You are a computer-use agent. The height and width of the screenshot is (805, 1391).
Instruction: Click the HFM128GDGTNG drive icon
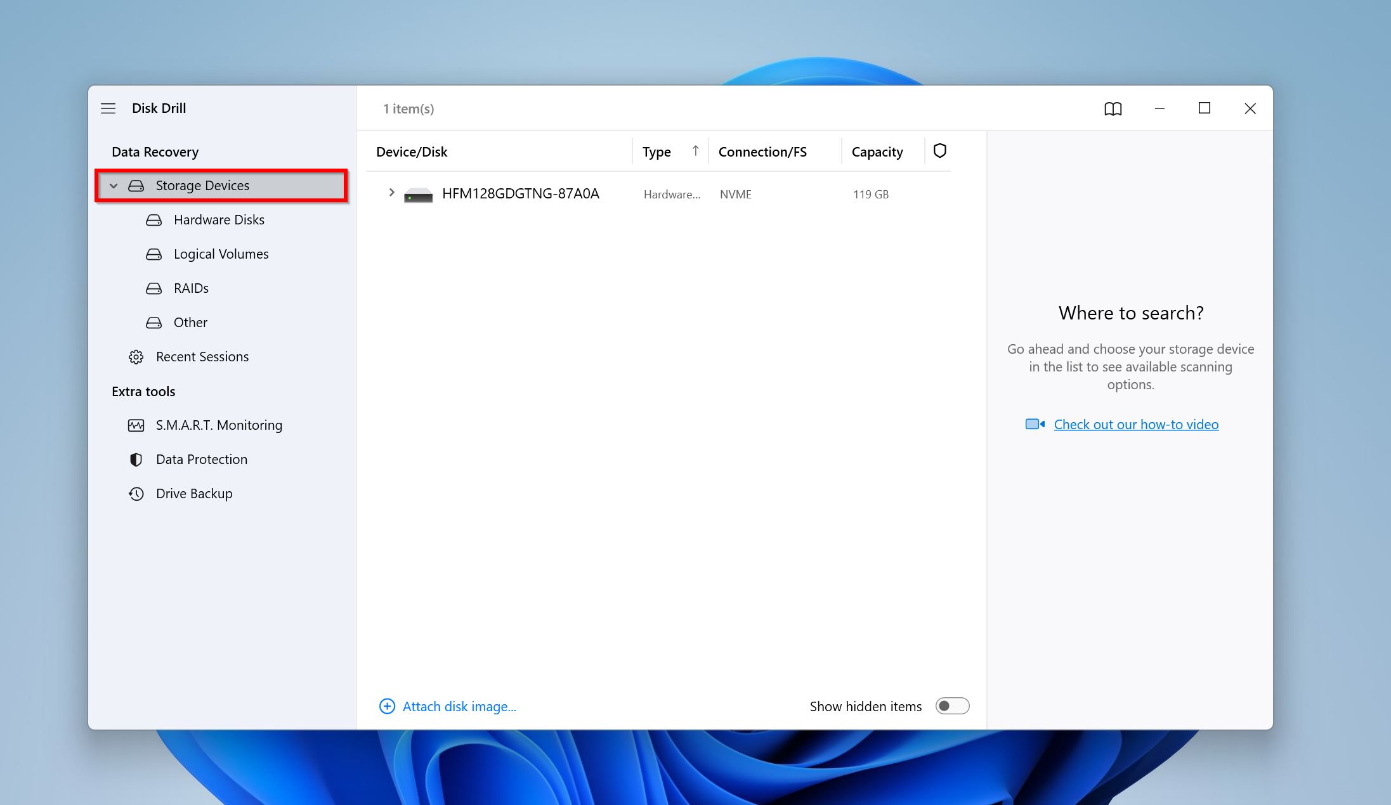(418, 195)
